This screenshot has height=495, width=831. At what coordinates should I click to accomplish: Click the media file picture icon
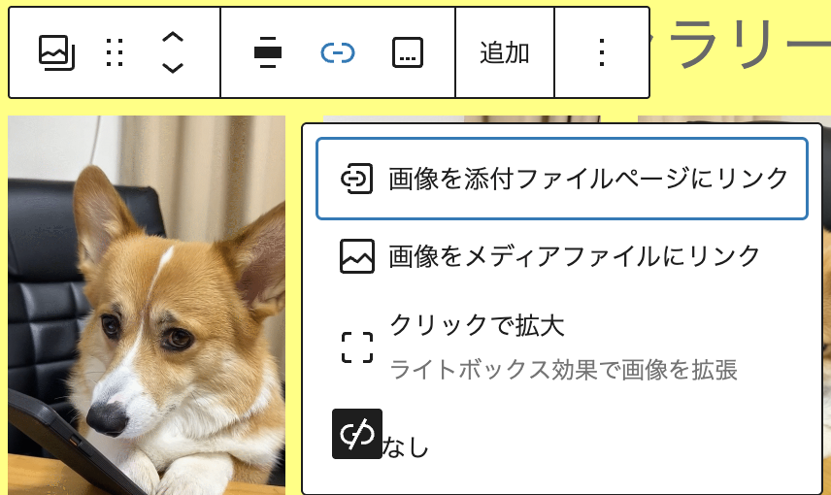356,256
